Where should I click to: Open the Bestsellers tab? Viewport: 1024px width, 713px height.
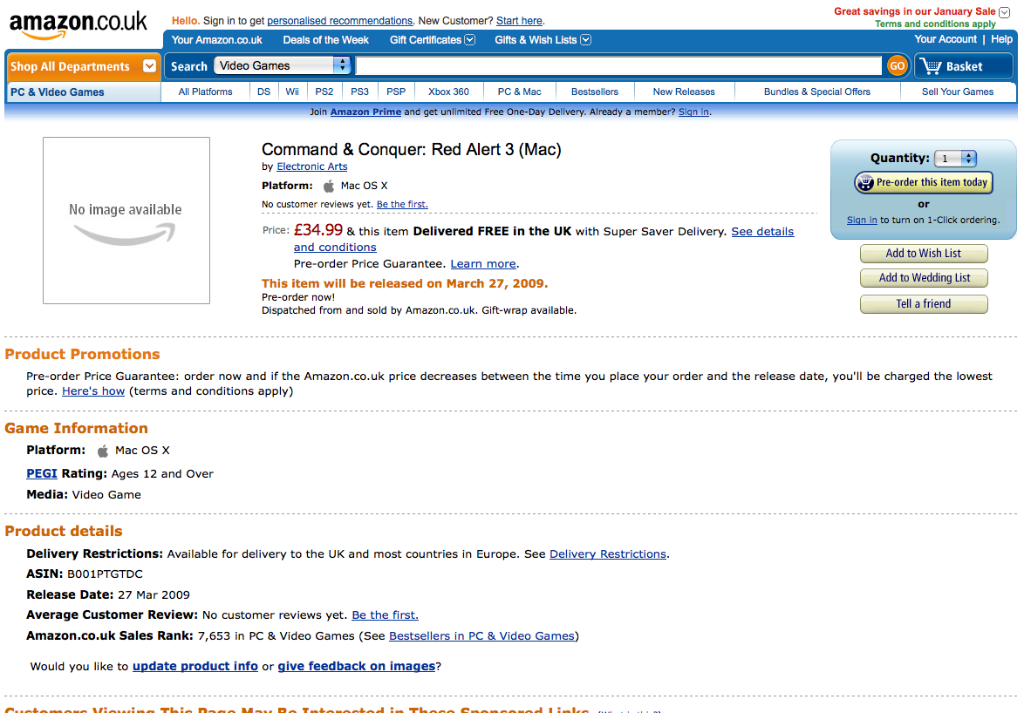tap(595, 92)
